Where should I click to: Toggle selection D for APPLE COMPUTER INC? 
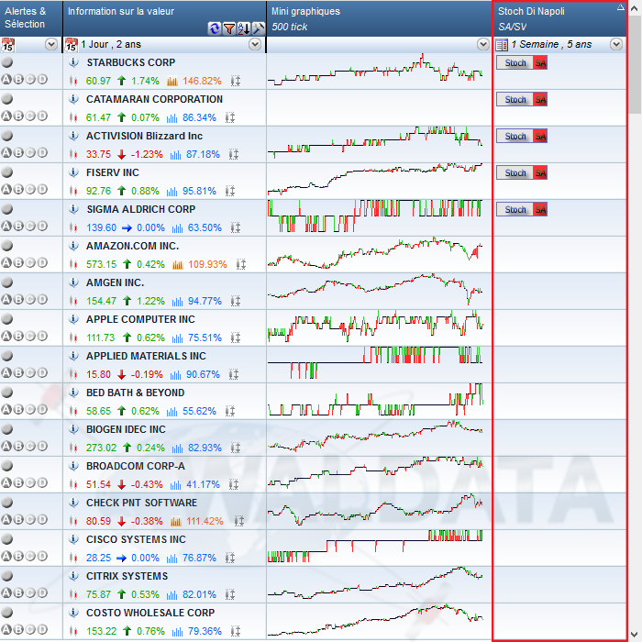pyautogui.click(x=42, y=337)
